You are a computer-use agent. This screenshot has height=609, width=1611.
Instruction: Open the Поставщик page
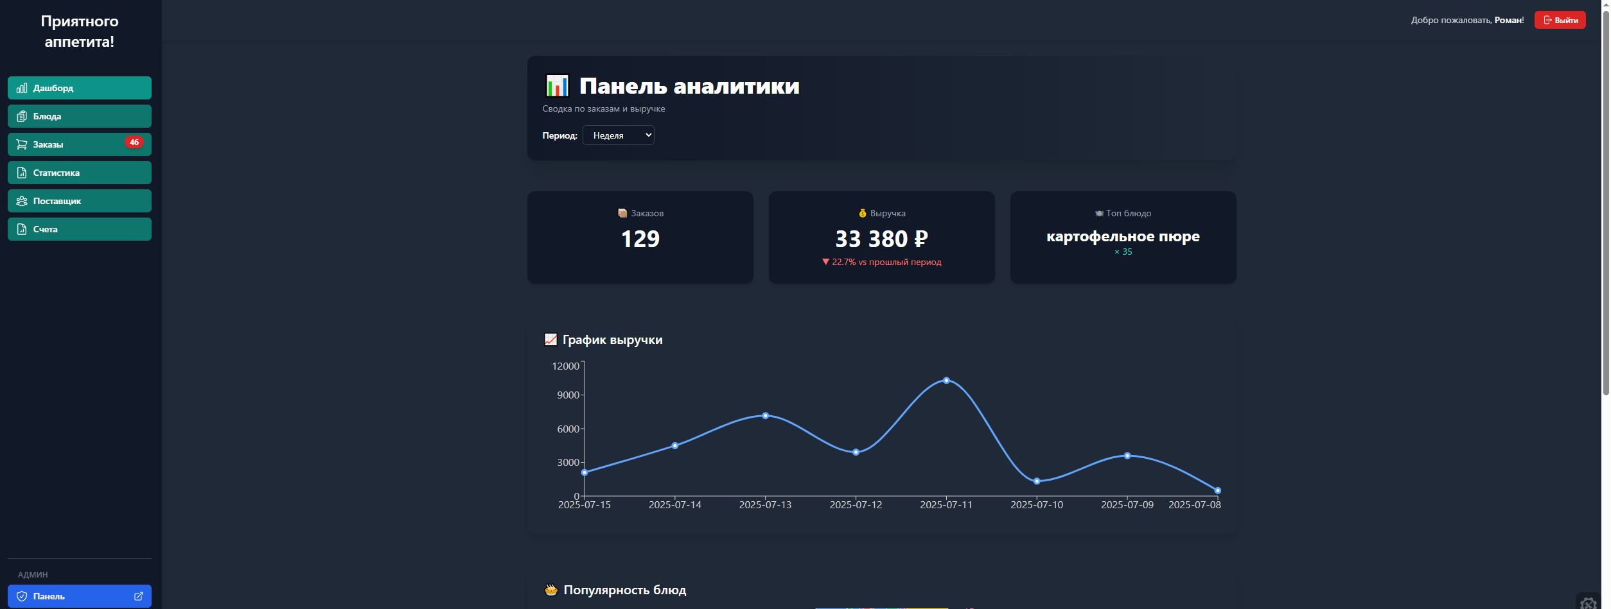tap(80, 201)
